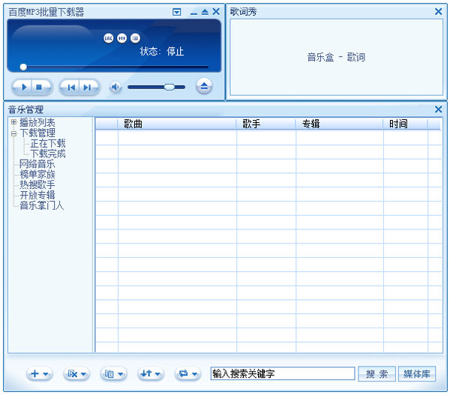
Task: Click the 输入搜索关键字 search field
Action: [x=283, y=373]
